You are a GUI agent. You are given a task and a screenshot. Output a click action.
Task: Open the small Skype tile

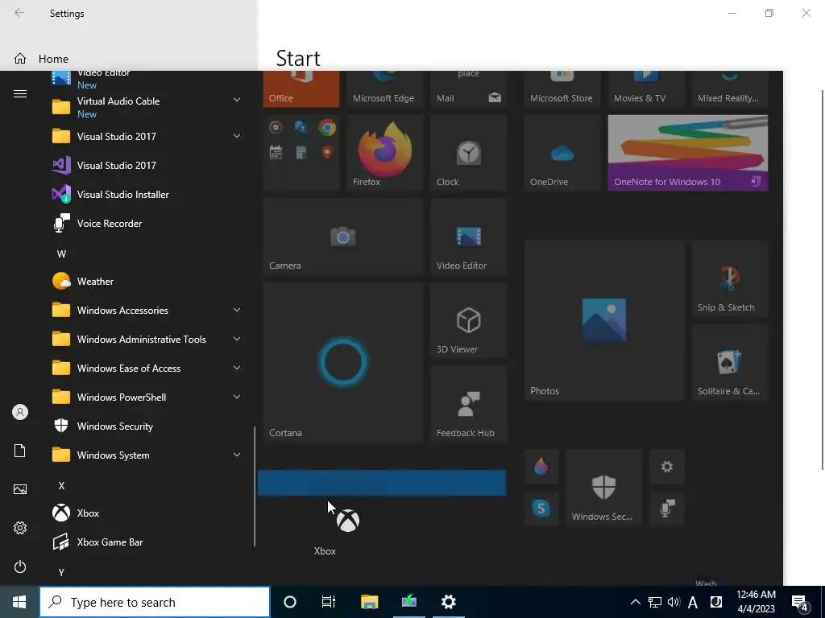coord(541,509)
